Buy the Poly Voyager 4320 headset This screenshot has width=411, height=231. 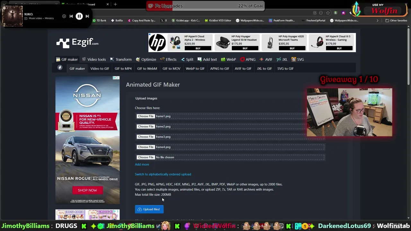pyautogui.click(x=292, y=48)
